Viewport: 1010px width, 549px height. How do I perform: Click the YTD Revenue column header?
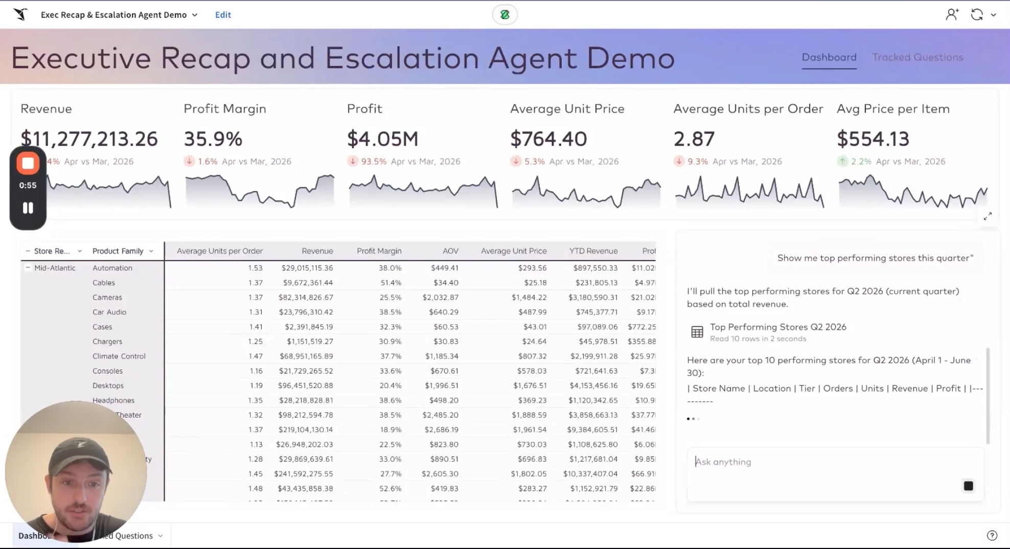click(x=593, y=251)
